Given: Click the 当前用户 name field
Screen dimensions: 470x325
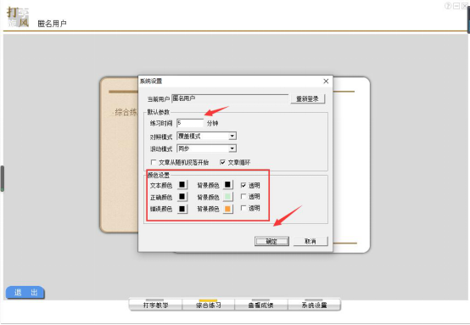Looking at the screenshot, I should pos(230,98).
